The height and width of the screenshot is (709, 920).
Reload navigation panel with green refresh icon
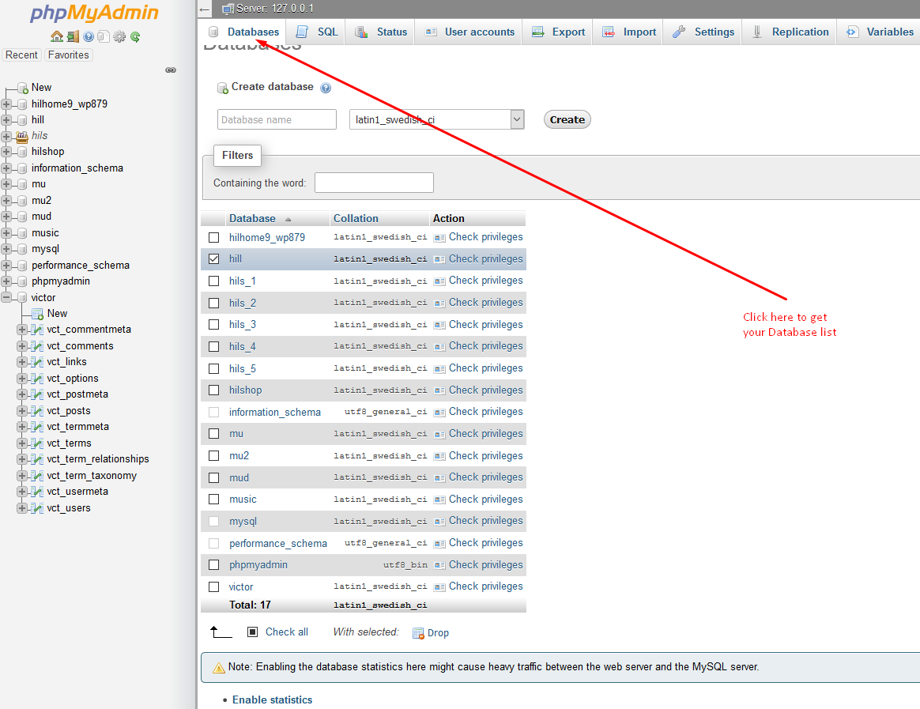coord(135,36)
